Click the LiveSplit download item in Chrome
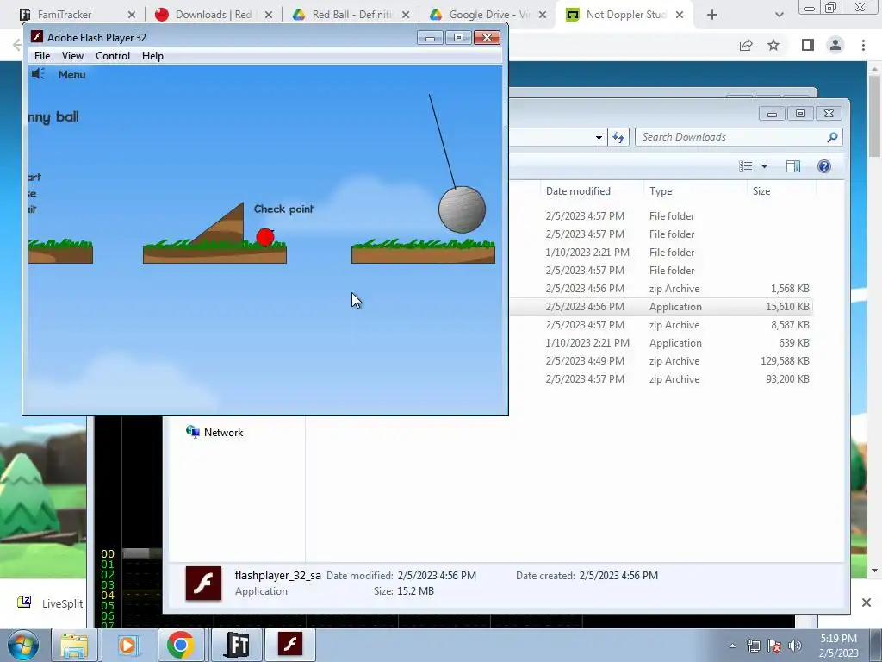Screen dimensions: 882x662 click(51, 603)
